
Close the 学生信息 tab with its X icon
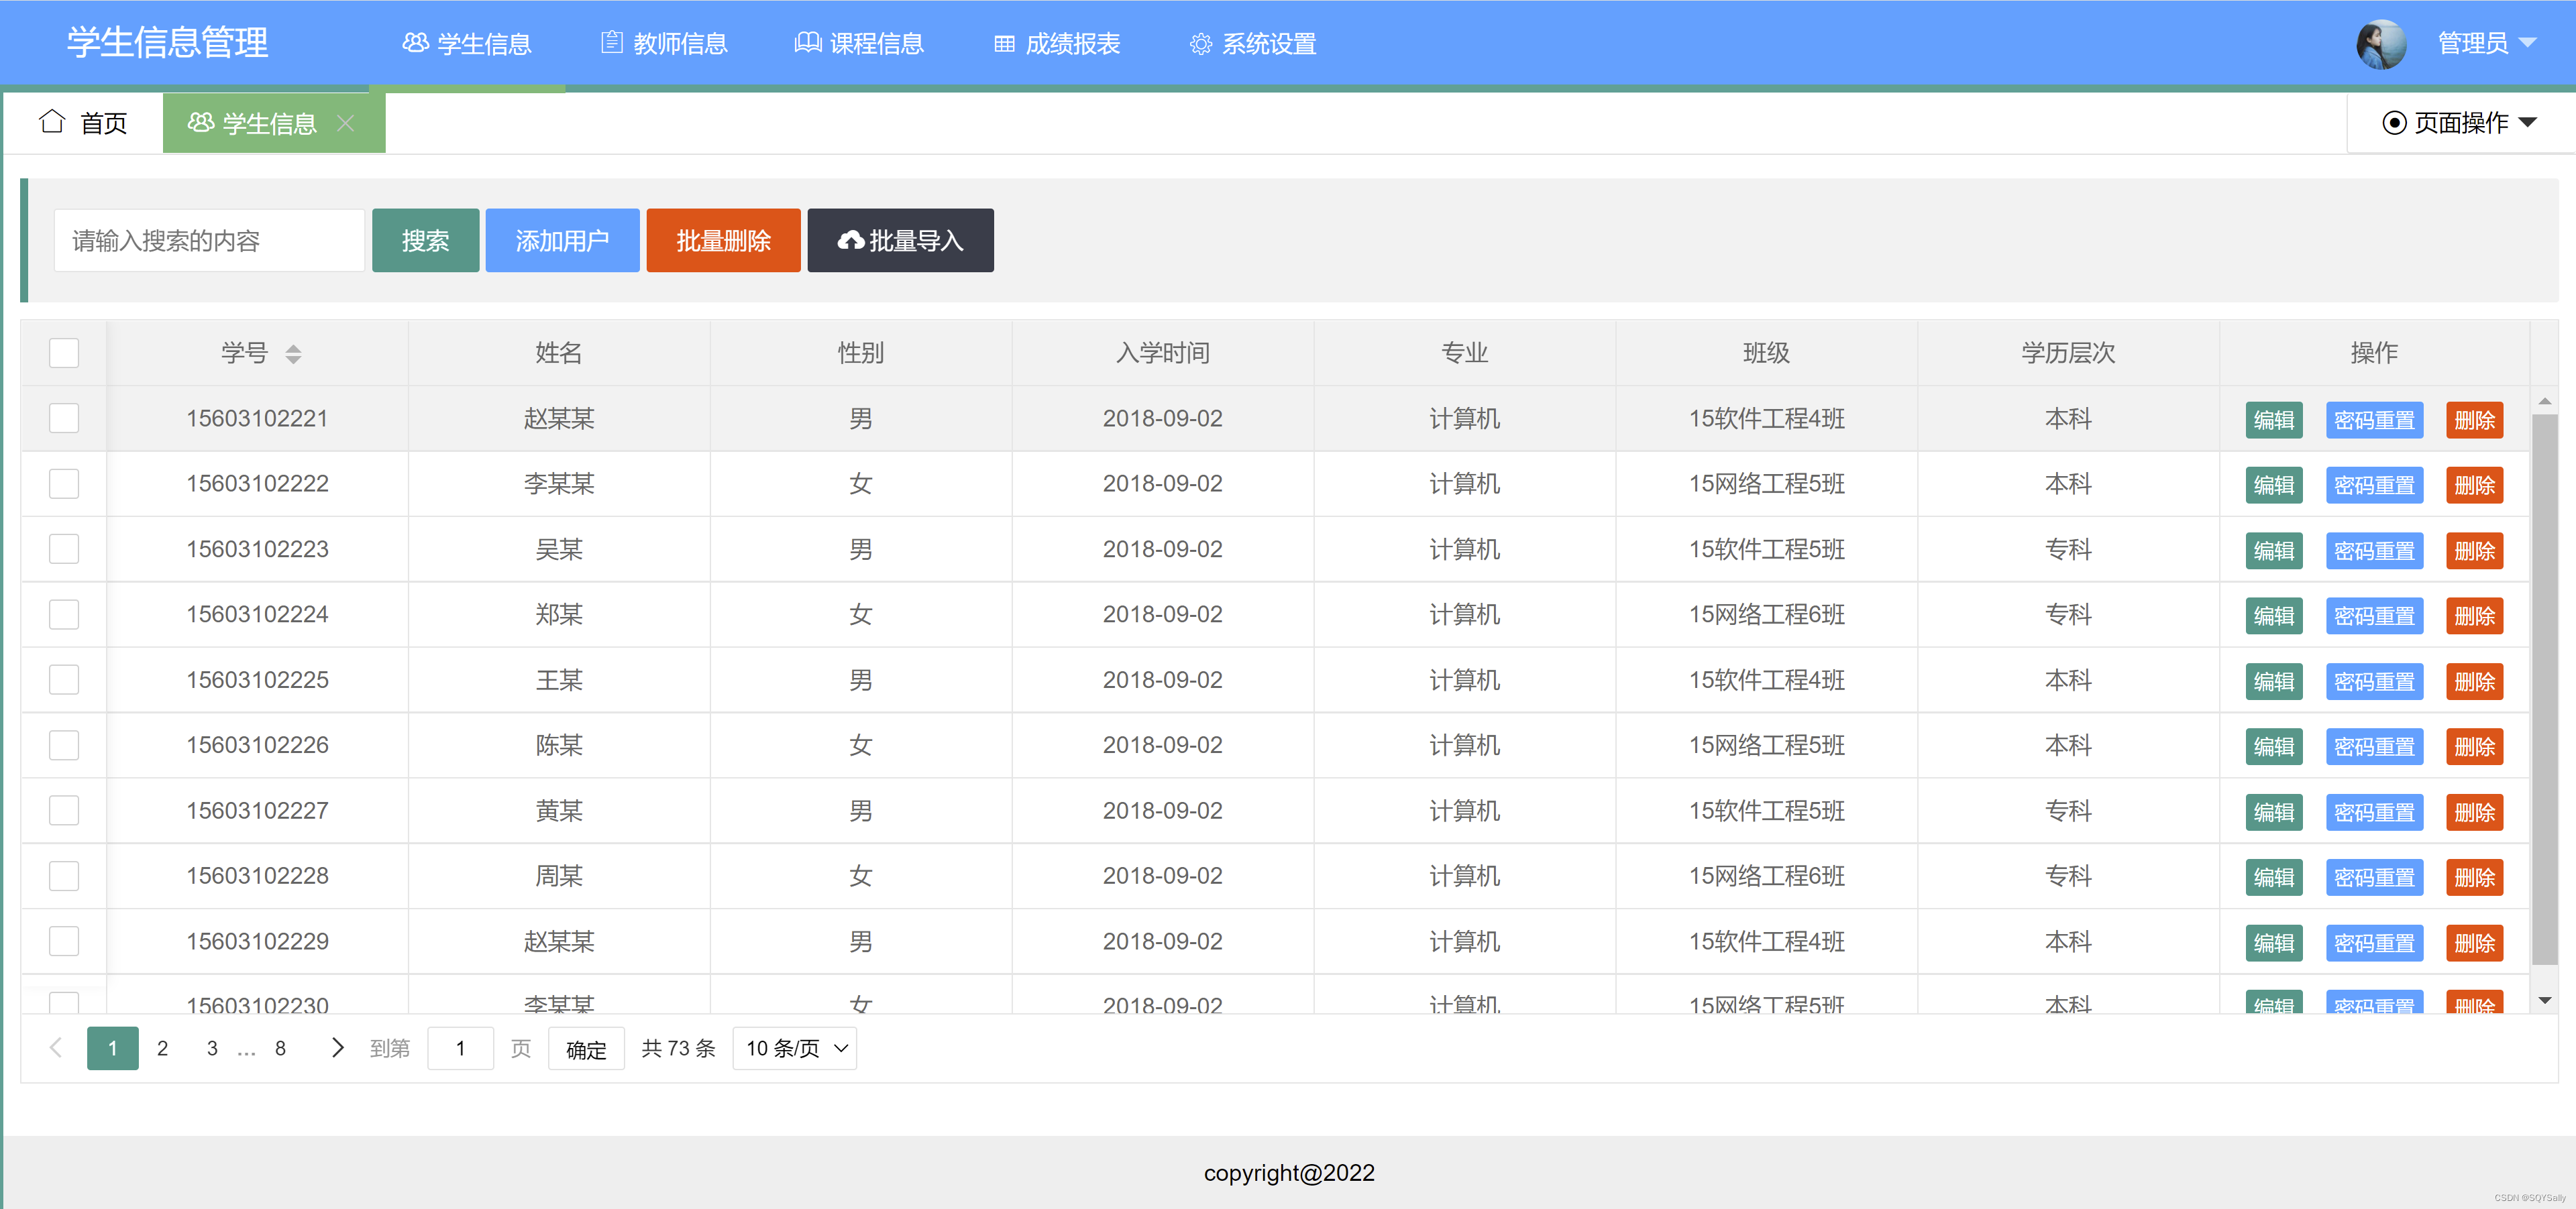pos(346,123)
